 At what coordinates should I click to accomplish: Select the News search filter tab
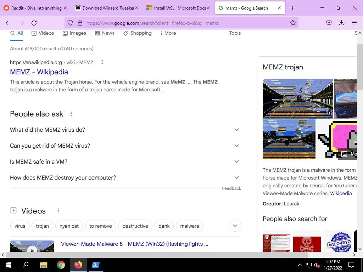[x=105, y=33]
